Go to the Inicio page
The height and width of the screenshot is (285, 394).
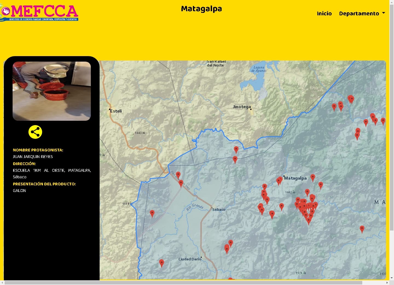pyautogui.click(x=324, y=13)
